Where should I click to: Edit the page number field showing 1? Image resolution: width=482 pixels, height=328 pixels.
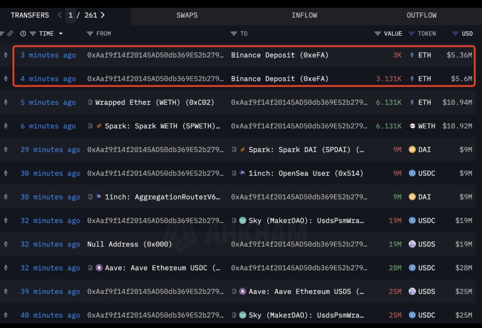pos(71,15)
